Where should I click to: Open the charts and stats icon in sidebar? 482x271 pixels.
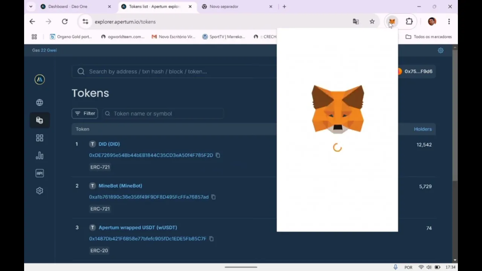(x=40, y=155)
